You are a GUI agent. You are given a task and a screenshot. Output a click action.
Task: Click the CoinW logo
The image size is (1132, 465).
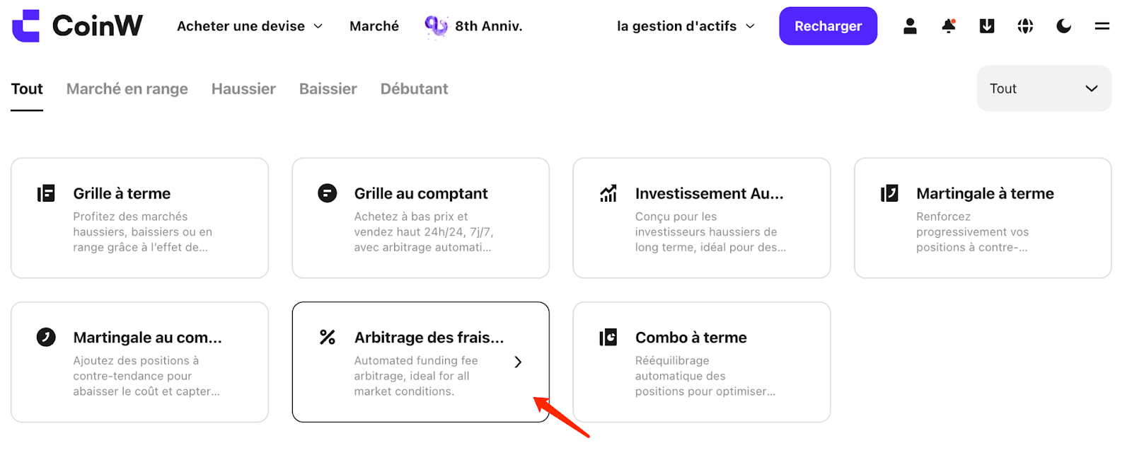click(x=77, y=26)
